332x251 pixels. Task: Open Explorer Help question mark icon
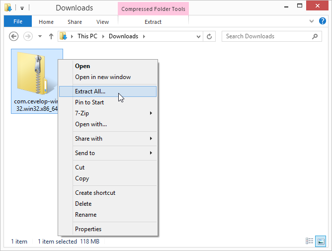[322, 21]
